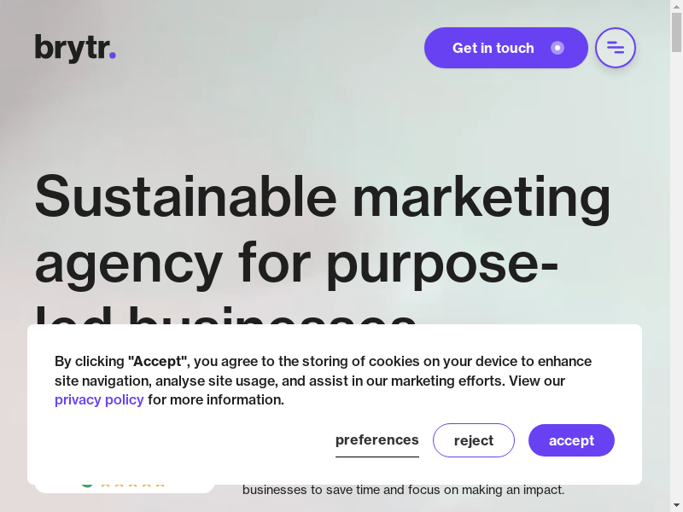Click the Get in touch button
The height and width of the screenshot is (512, 683).
pyautogui.click(x=505, y=48)
